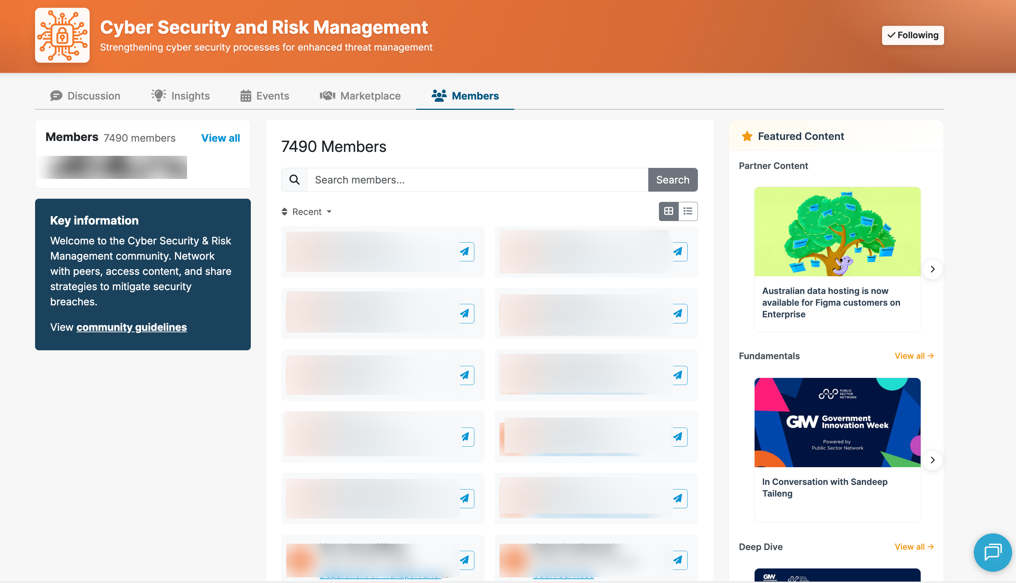
Task: Open the Insights tab
Action: pos(181,96)
